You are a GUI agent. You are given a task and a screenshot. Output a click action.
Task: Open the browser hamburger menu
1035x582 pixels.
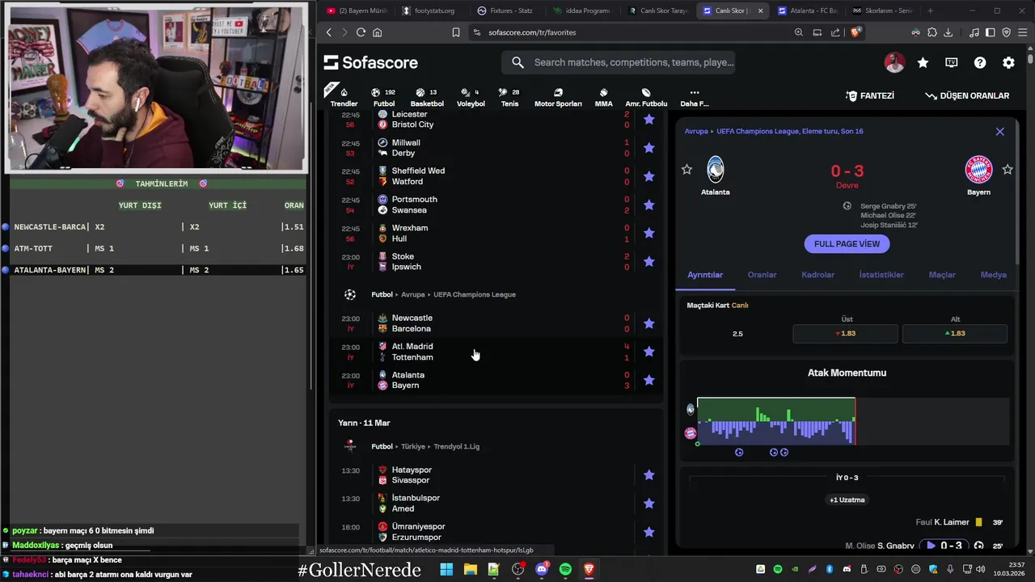1022,32
